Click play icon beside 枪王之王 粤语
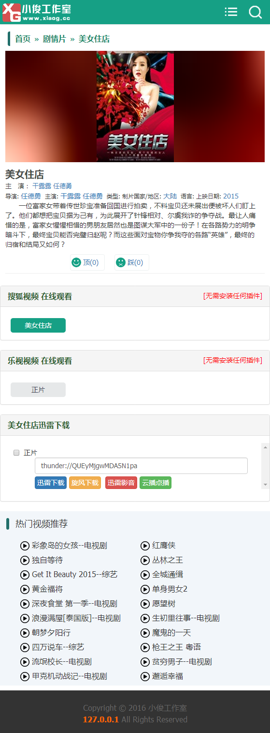Screen dimensions: 270x733 145,647
